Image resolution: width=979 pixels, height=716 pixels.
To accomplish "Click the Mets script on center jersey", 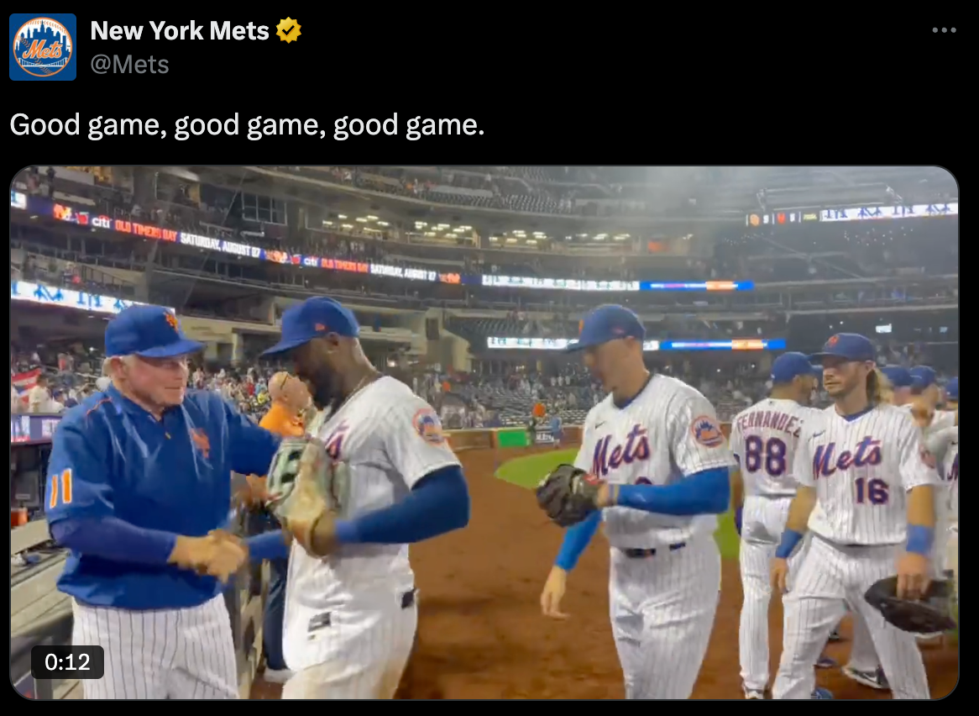I will coord(621,450).
